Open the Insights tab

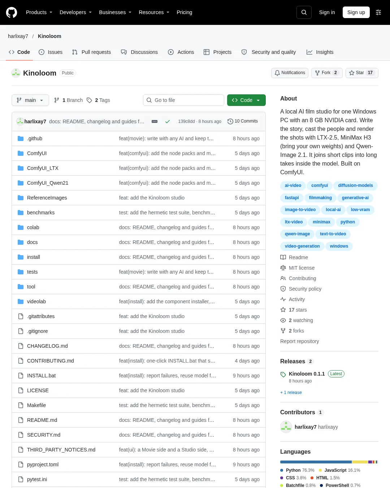pyautogui.click(x=320, y=52)
